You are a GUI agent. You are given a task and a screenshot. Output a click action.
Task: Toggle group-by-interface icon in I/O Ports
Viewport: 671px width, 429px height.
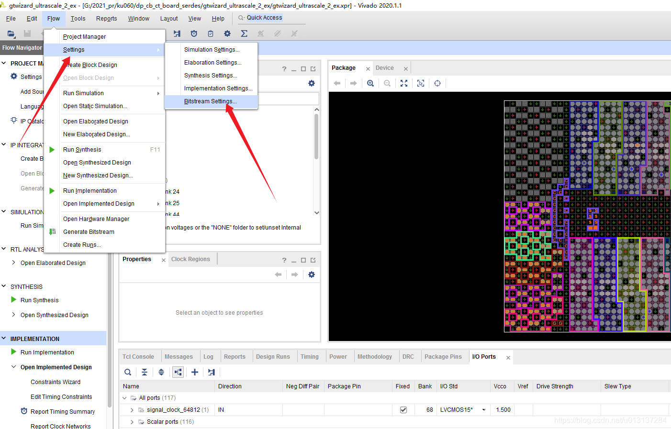click(x=178, y=372)
